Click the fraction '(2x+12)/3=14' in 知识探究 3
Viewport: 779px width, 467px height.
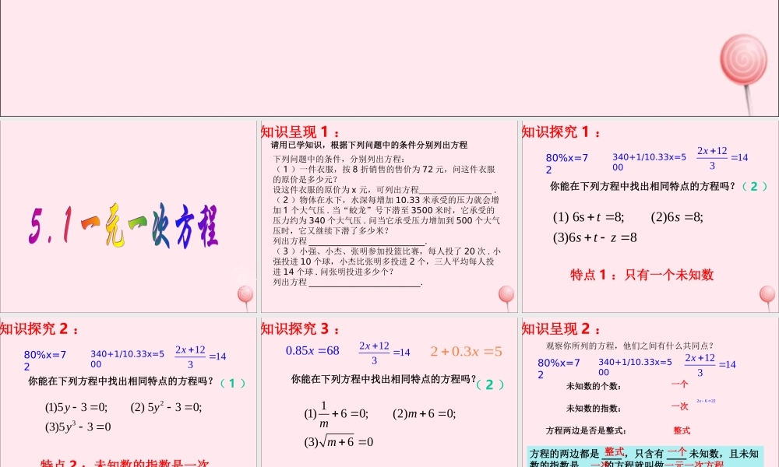[x=385, y=353]
